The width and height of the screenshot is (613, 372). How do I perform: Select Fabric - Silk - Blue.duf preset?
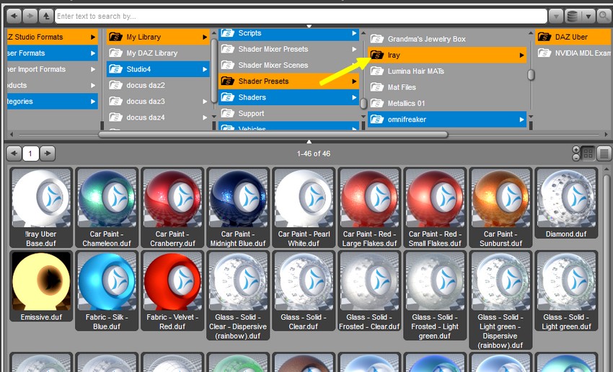pos(107,291)
